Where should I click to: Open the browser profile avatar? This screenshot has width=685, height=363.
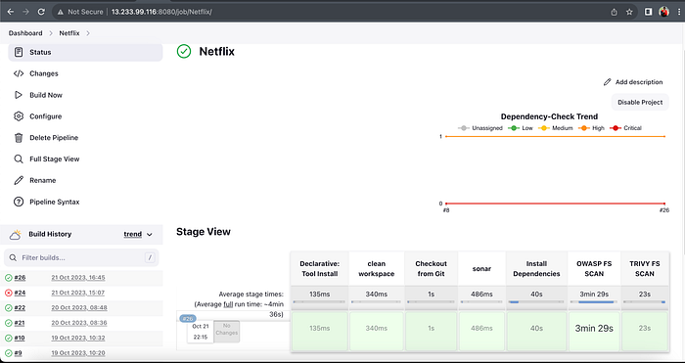click(664, 12)
